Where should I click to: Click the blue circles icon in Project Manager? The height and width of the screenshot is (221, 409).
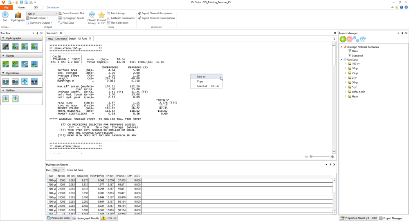click(356, 39)
